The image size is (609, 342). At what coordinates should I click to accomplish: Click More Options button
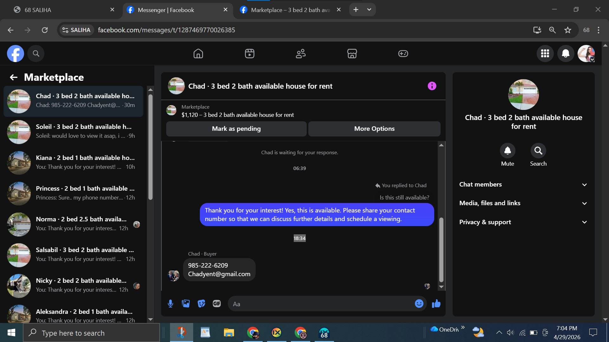[374, 129]
